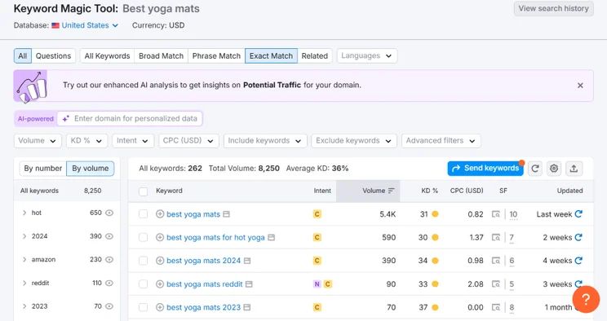Viewport: 607px width, 321px height.
Task: Open table settings gear icon
Action: [x=554, y=168]
